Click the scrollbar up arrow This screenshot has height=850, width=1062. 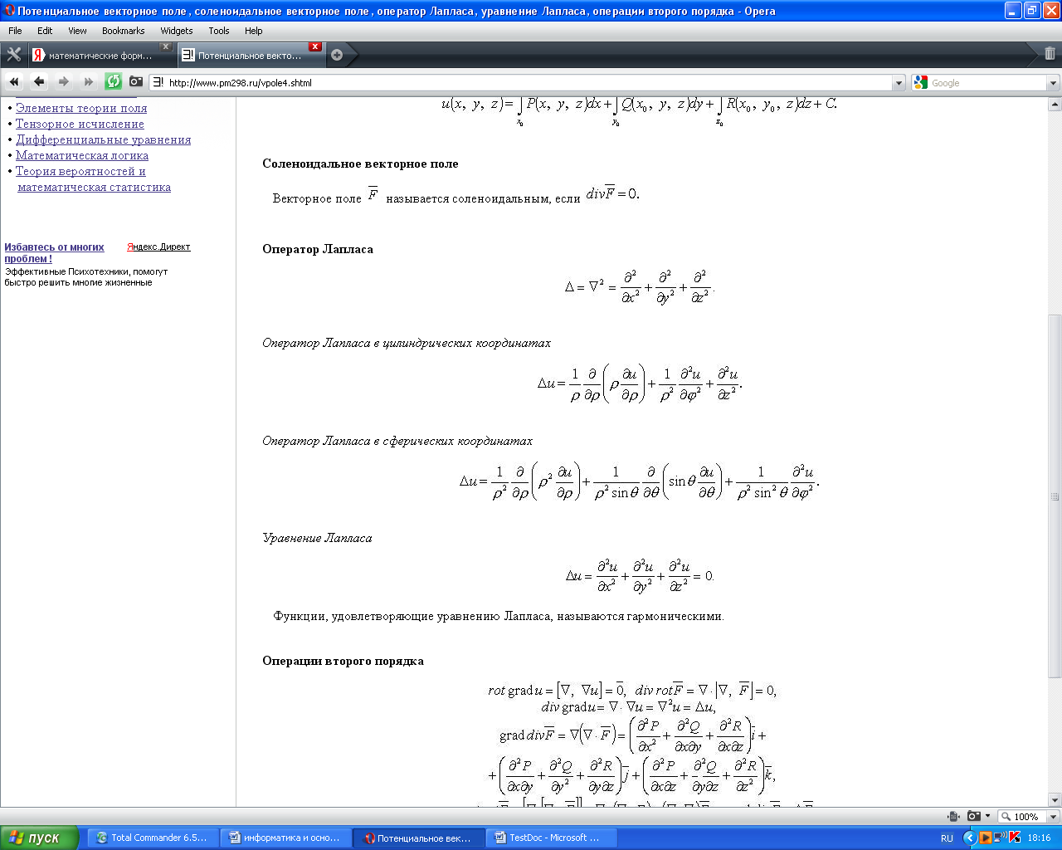point(1055,105)
